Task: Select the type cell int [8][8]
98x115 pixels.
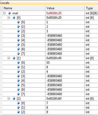Action: (x=91, y=13)
